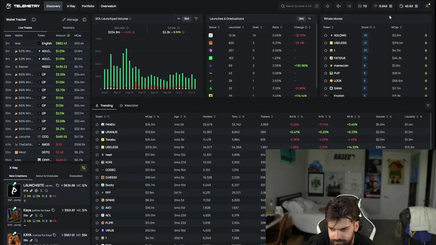Go to Portfolio page
Image resolution: width=436 pixels, height=245 pixels.
tap(88, 6)
